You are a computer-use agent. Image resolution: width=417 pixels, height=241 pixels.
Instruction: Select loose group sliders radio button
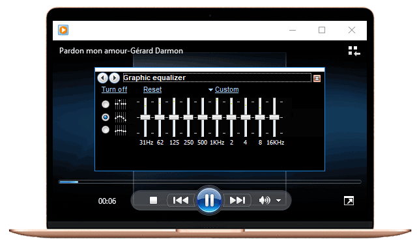(x=106, y=117)
